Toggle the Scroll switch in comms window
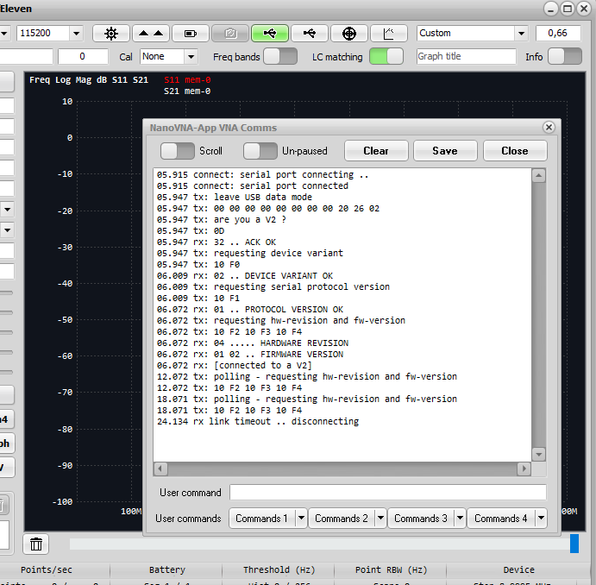Image resolution: width=596 pixels, height=585 pixels. point(178,151)
